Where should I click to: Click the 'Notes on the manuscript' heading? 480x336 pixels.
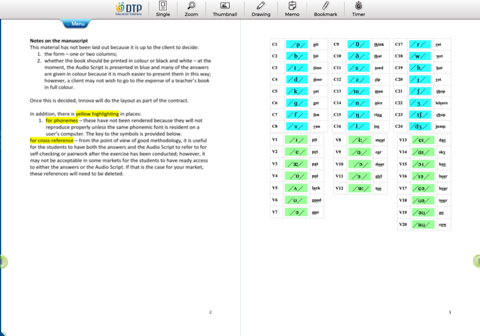59,41
